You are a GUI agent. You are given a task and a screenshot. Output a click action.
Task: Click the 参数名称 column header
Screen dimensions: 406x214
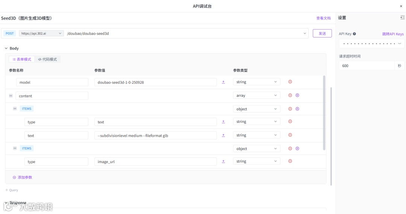[16, 70]
